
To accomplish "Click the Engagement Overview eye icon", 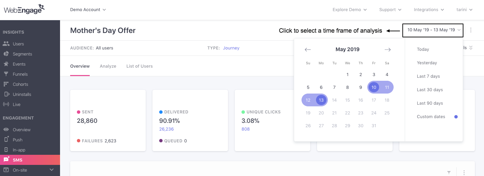I will point(6,130).
